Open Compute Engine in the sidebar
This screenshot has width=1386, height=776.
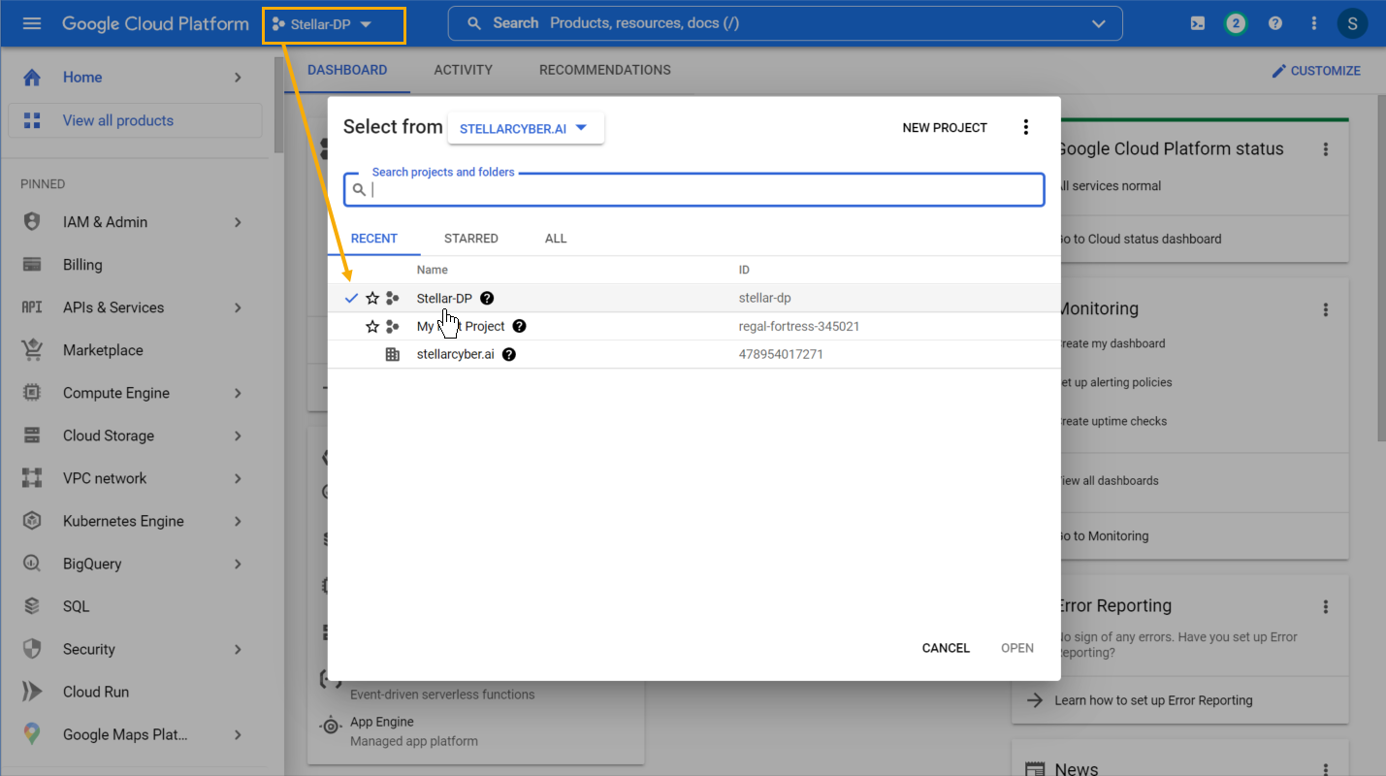point(115,393)
